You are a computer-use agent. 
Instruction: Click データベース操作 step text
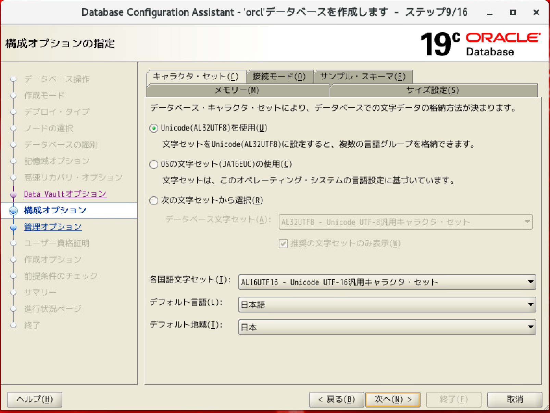pyautogui.click(x=57, y=79)
